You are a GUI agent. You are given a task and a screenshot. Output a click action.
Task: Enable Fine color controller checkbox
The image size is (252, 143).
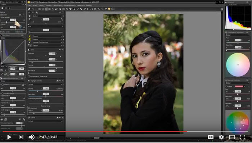click(226, 87)
